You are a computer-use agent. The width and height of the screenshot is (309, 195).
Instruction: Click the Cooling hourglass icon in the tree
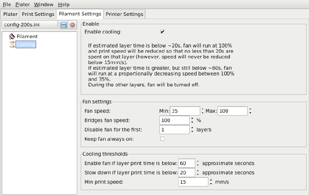(12, 44)
